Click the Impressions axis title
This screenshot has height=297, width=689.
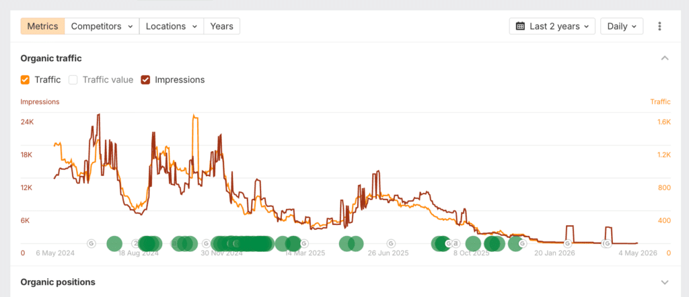40,101
